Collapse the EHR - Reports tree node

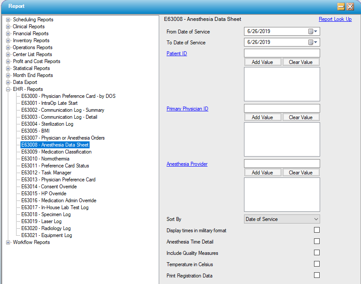8,89
